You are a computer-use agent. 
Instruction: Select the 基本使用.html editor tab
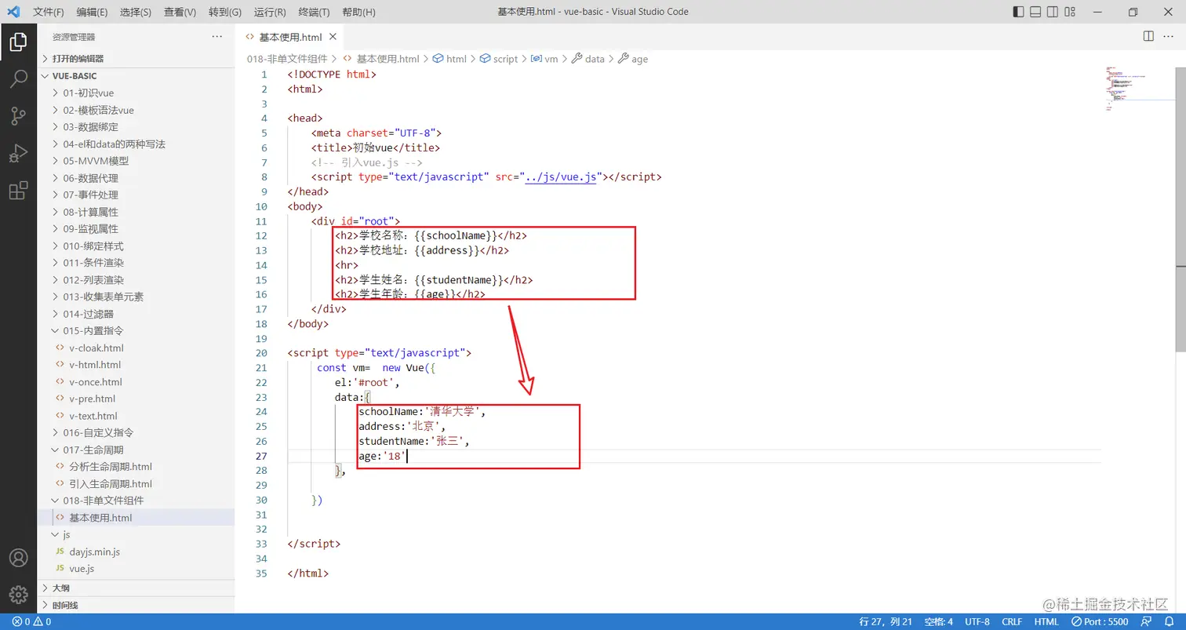point(290,37)
